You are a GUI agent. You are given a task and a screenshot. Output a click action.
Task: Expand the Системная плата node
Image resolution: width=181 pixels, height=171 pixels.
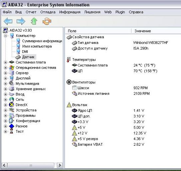[5, 62]
